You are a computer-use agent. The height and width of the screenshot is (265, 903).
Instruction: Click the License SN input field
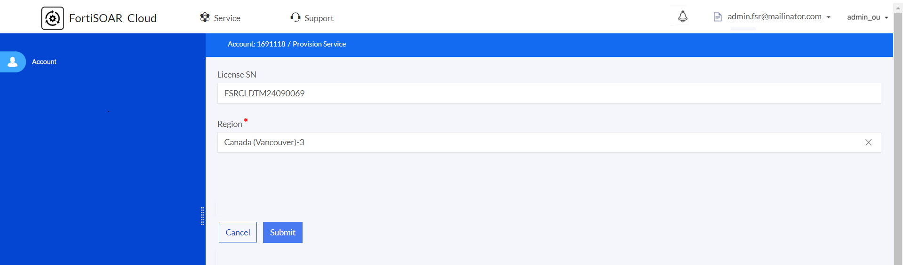[x=549, y=94]
